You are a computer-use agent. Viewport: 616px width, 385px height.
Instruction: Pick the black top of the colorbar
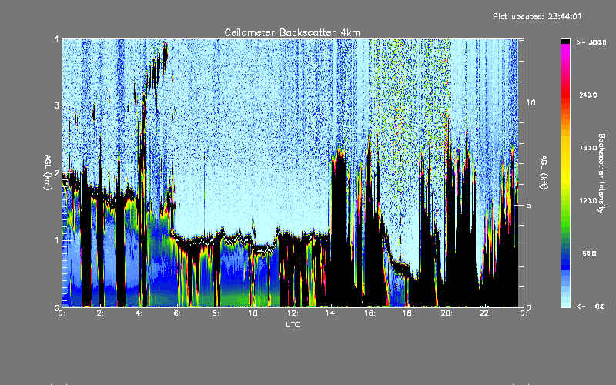pos(565,41)
